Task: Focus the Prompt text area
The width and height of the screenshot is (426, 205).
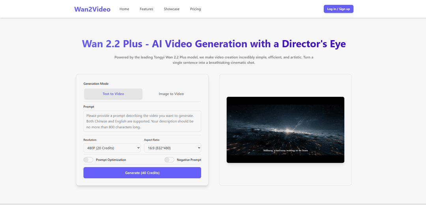Action: tap(142, 121)
